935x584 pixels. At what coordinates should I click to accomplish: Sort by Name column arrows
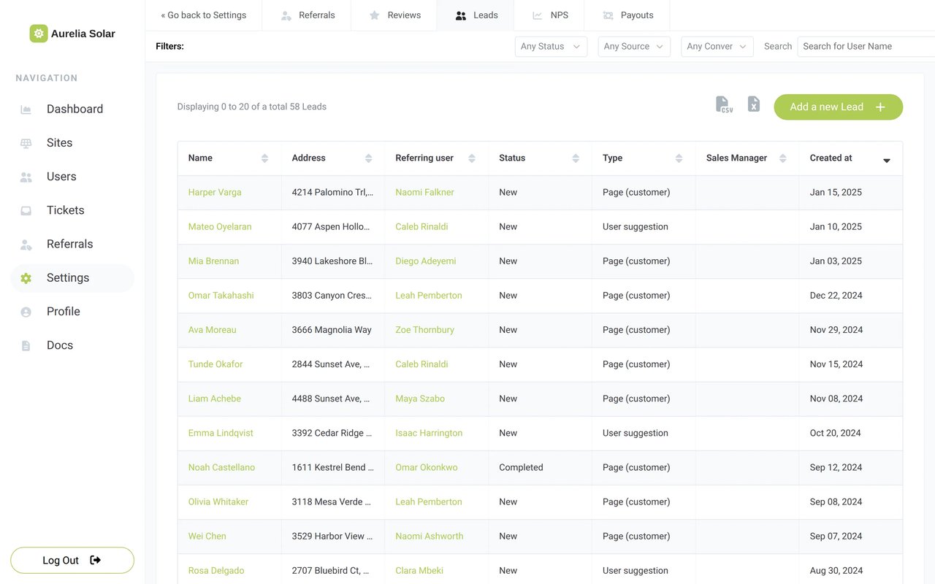pyautogui.click(x=264, y=158)
